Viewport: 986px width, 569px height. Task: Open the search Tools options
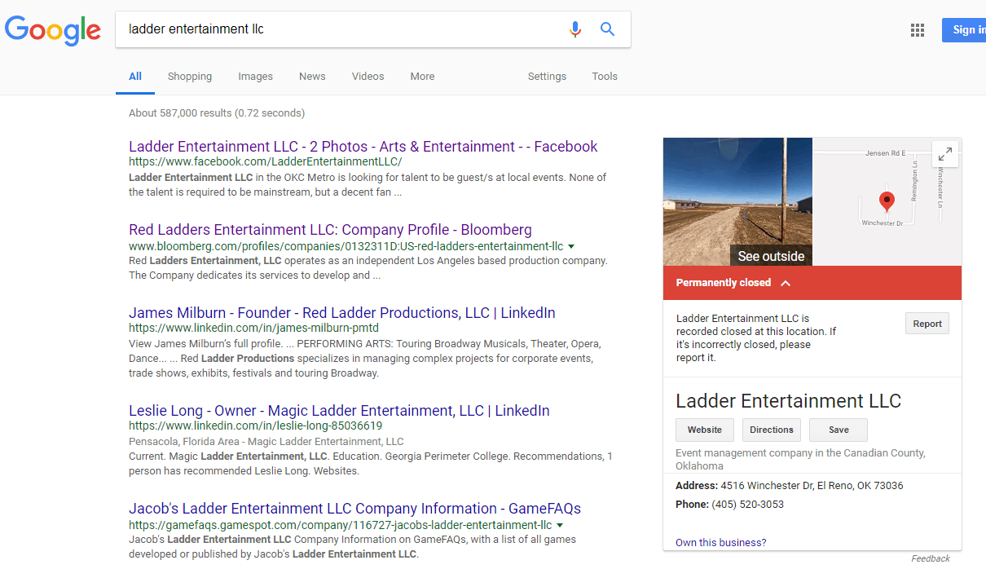[605, 77]
